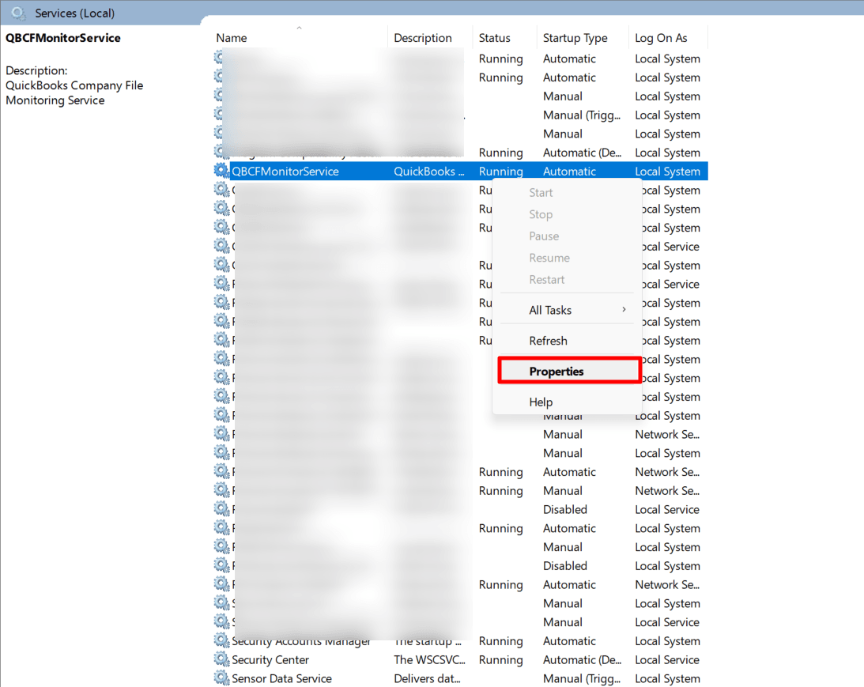Screen dimensions: 864x687
Task: Click Local Service cell of Security Center
Action: click(x=666, y=659)
